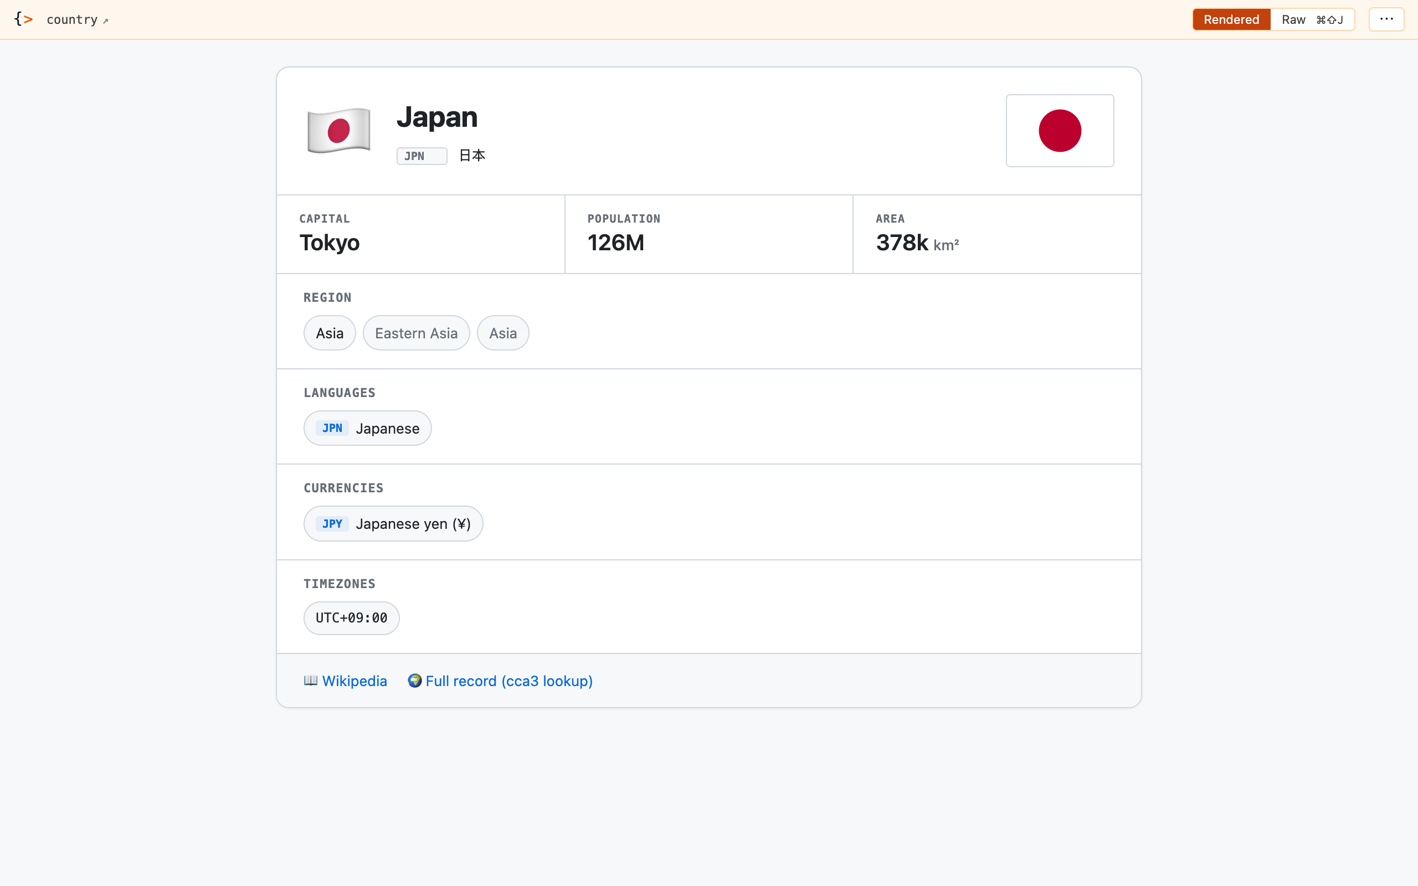Click the globe icon beside Full record
Screen dimensions: 1418x886
[415, 681]
